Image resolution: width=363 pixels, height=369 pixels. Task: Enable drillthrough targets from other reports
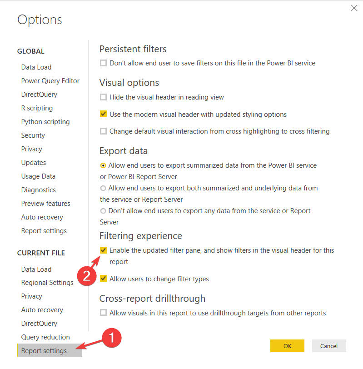(103, 313)
